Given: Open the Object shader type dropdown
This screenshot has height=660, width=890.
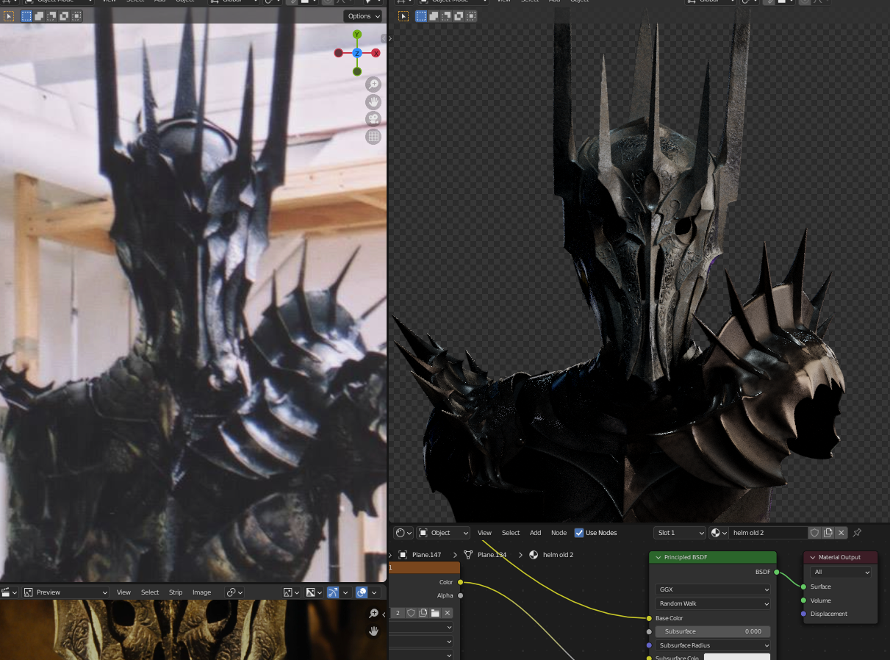Looking at the screenshot, I should 443,533.
